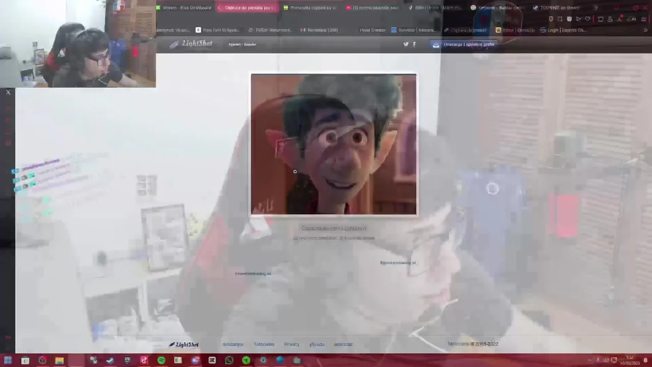The height and width of the screenshot is (367, 652).
Task: Click the LightShot logo in the footer
Action: pyautogui.click(x=184, y=345)
